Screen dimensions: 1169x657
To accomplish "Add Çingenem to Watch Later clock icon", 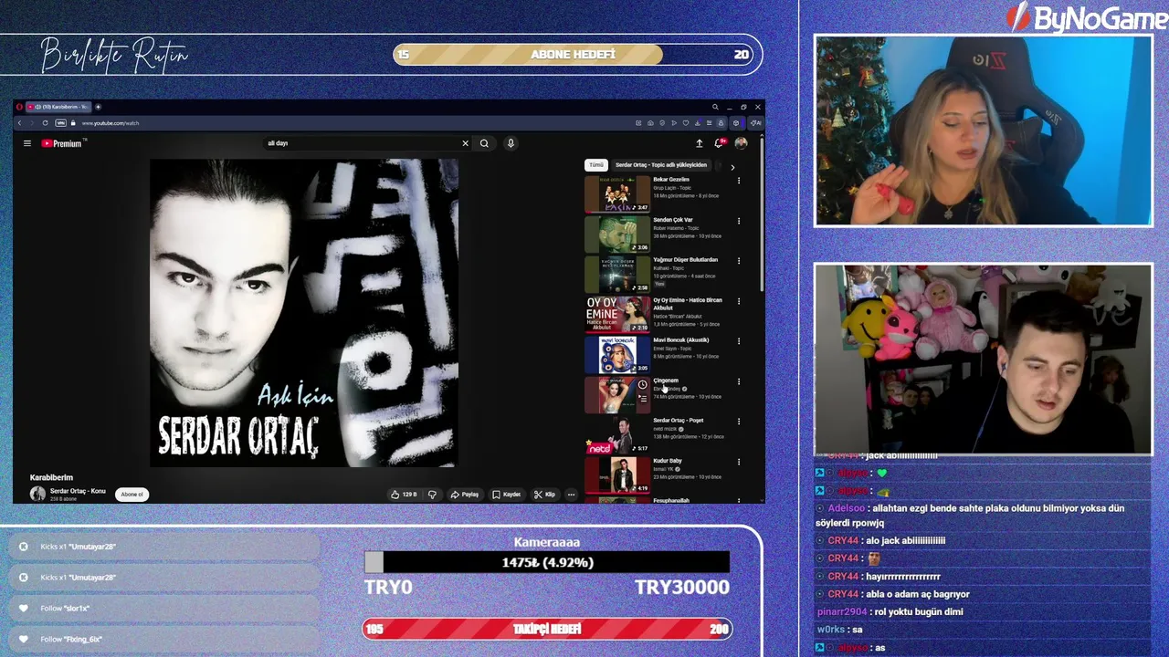I will coord(642,385).
